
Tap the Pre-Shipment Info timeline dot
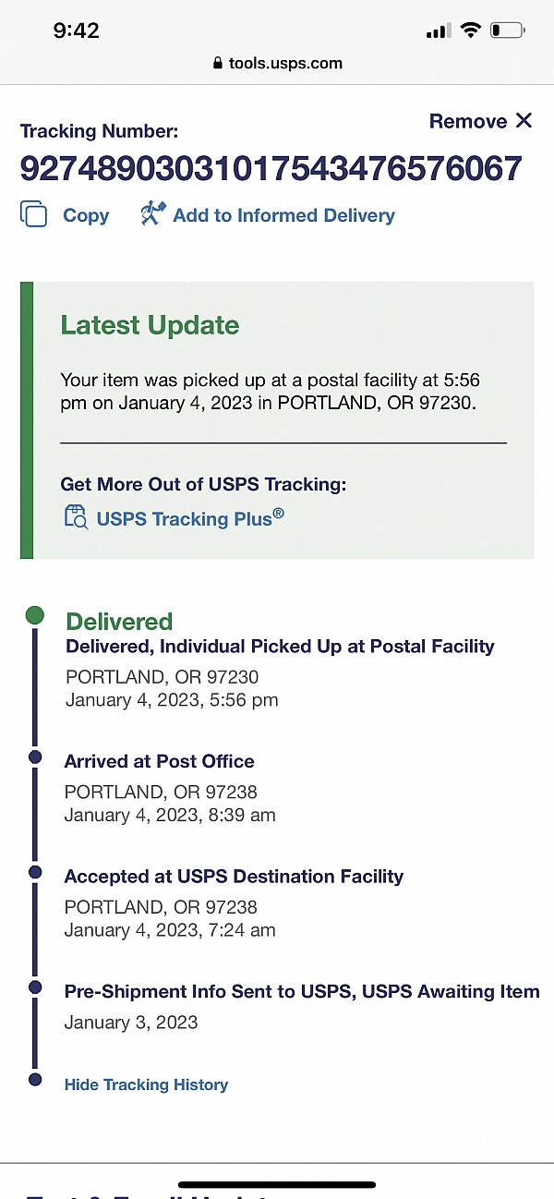coord(35,987)
